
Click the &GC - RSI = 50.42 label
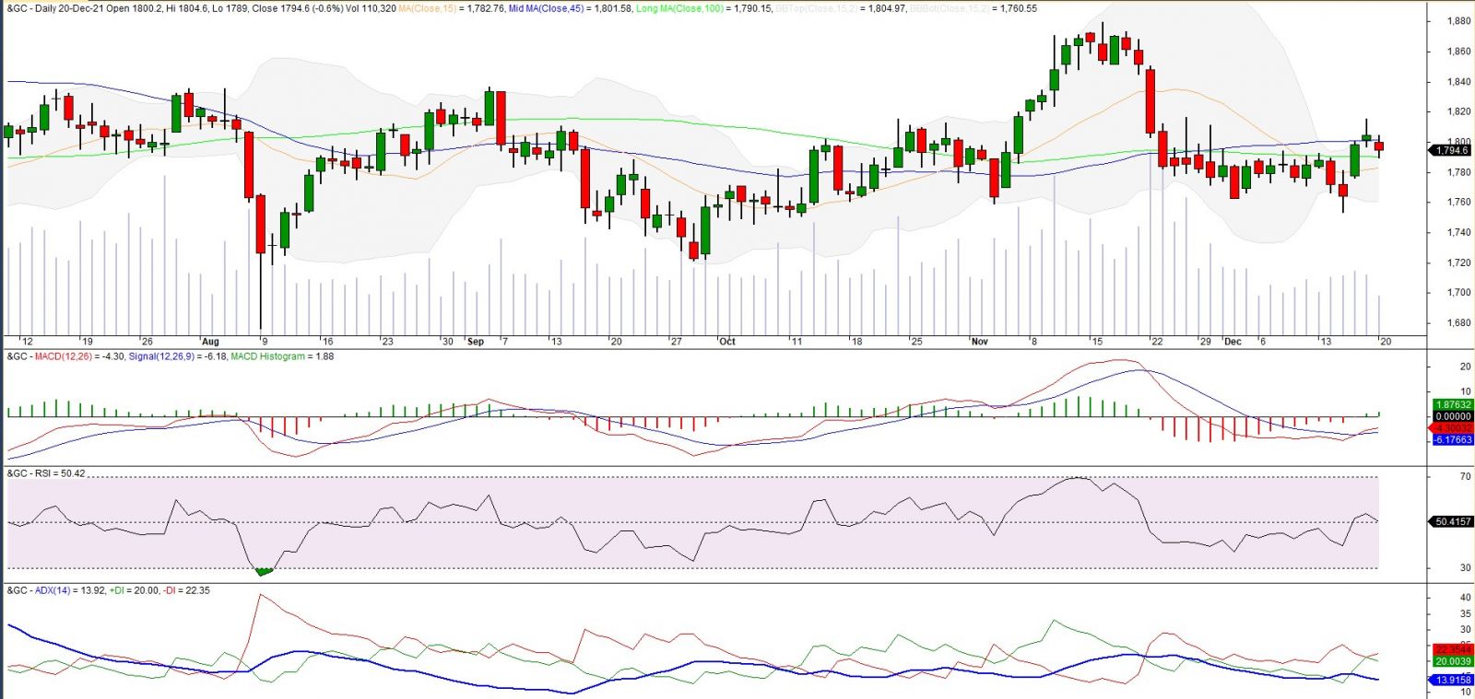click(46, 473)
